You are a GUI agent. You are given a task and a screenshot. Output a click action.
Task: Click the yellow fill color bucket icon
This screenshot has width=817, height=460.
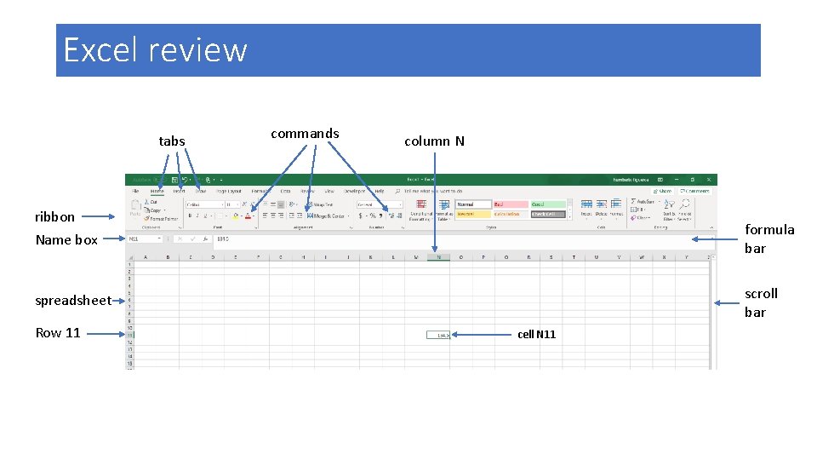(236, 216)
